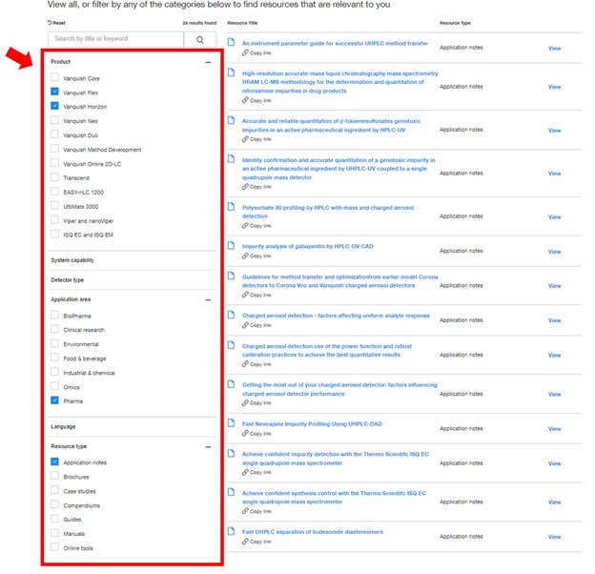Uncheck the Application notes resource type
This screenshot has height=574, width=595.
(x=54, y=461)
